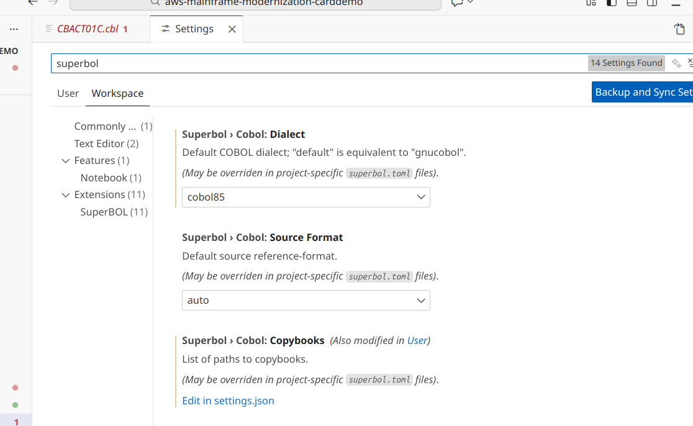693x426 pixels.
Task: Click the 14 Settings Found badge
Action: point(627,63)
